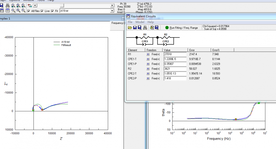This screenshot has width=276, height=149.
Task: Uncheck the Live checkbox
Action: coord(42,11)
